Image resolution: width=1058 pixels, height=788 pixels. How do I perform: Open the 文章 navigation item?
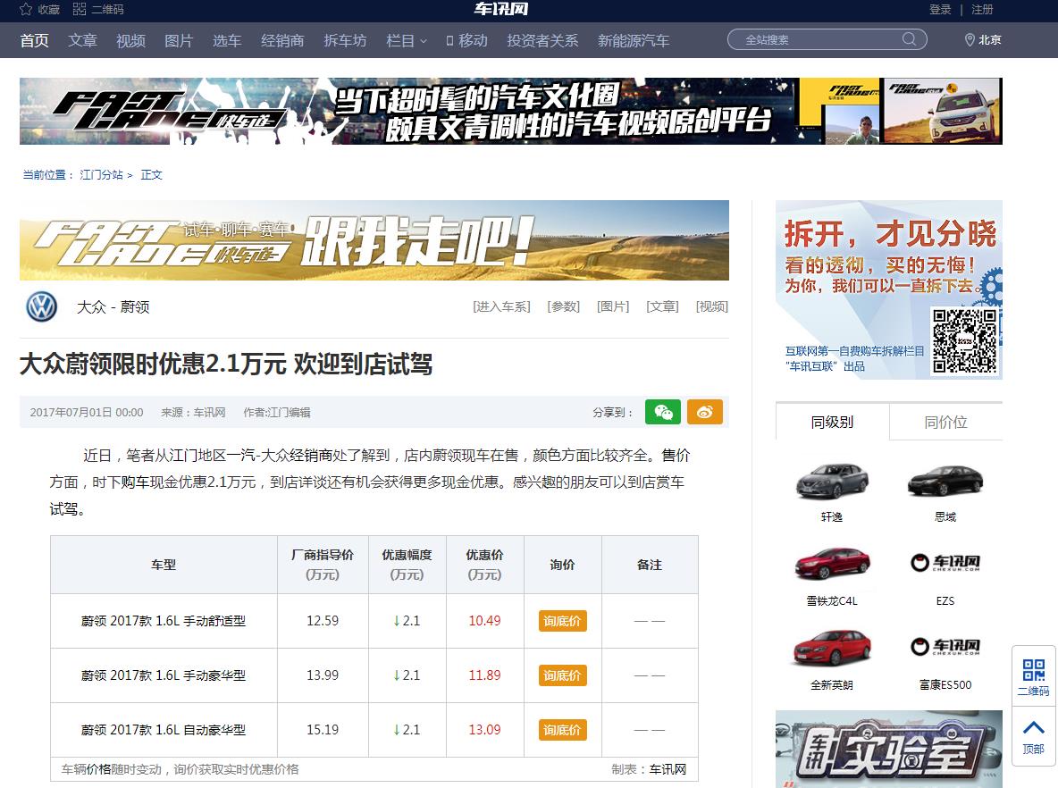[x=82, y=40]
